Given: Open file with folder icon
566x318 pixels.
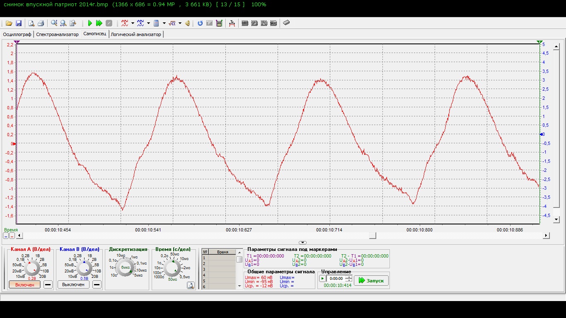Looking at the screenshot, I should [x=9, y=23].
